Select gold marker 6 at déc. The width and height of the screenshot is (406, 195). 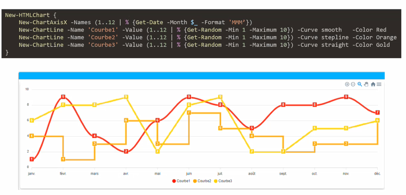377,120
